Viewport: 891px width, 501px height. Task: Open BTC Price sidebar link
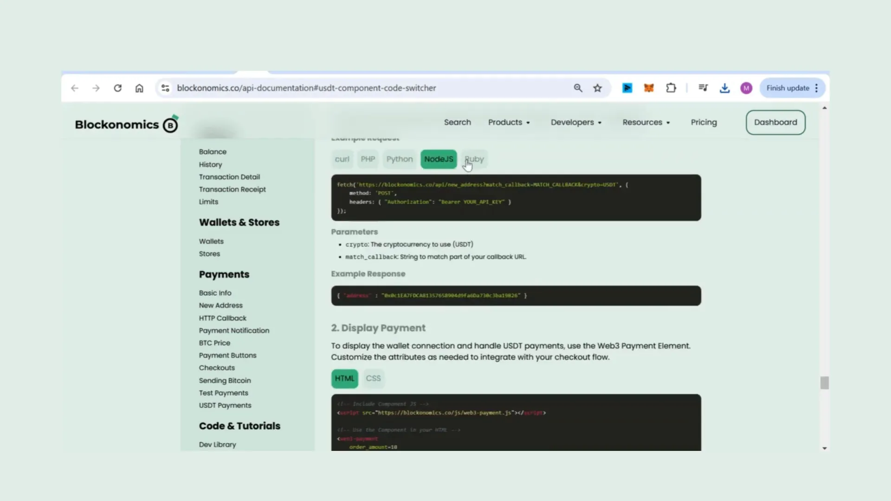[214, 343]
